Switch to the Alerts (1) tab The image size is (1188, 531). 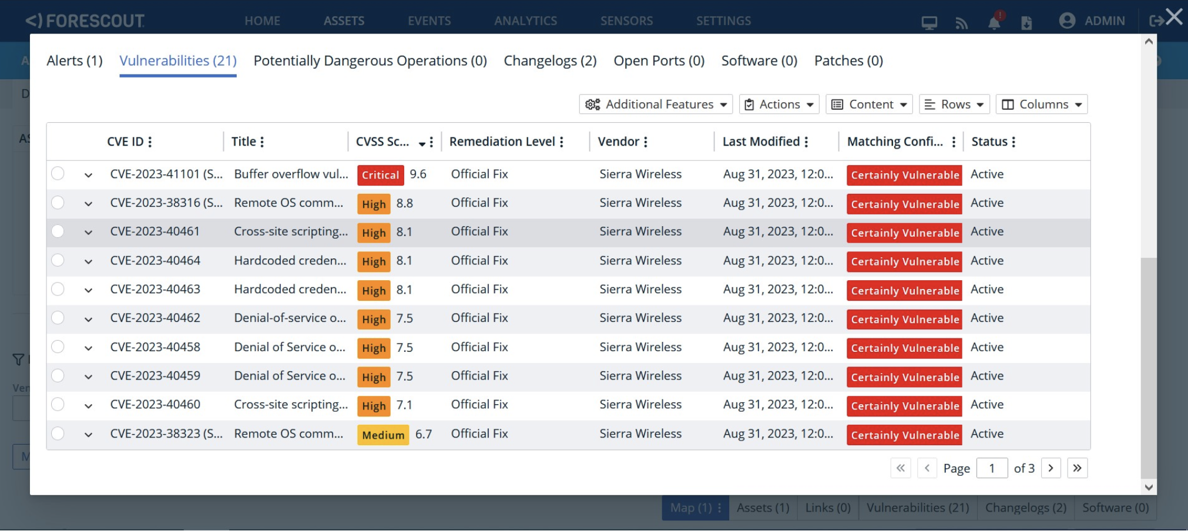pyautogui.click(x=75, y=61)
